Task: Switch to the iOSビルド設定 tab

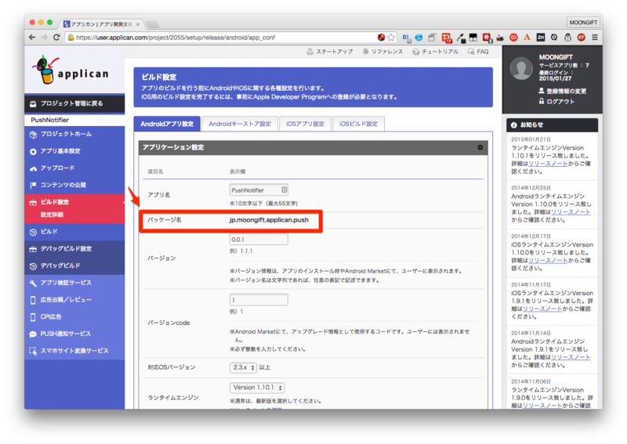Action: 358,124
